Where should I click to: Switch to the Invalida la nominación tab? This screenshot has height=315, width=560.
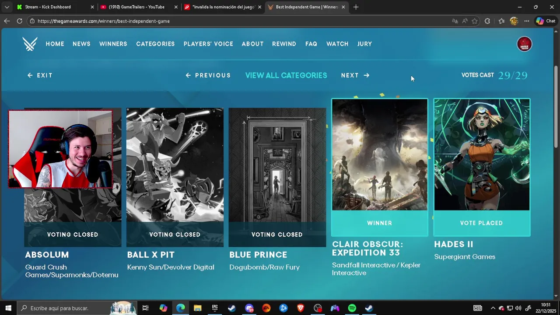pyautogui.click(x=223, y=7)
